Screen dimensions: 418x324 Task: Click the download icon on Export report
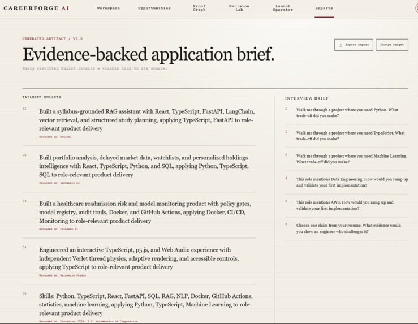(x=341, y=45)
